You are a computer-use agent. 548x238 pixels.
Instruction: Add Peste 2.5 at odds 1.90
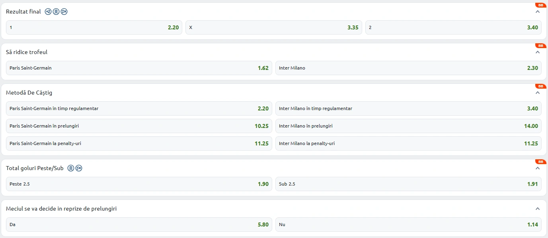tap(139, 184)
